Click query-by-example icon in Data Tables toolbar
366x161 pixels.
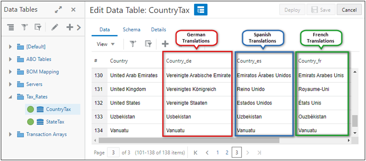(x=38, y=28)
